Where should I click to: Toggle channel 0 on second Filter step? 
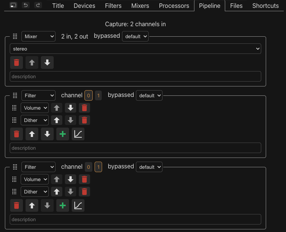click(x=89, y=167)
